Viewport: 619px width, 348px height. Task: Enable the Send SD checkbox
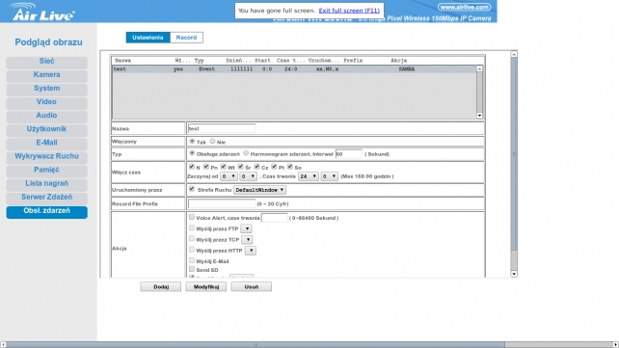tap(192, 269)
